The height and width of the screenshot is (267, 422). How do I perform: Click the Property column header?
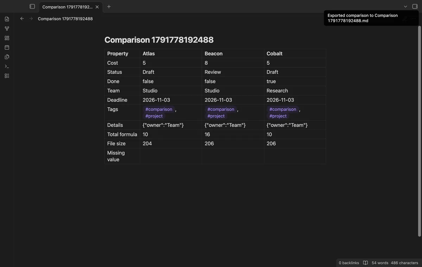(x=118, y=53)
